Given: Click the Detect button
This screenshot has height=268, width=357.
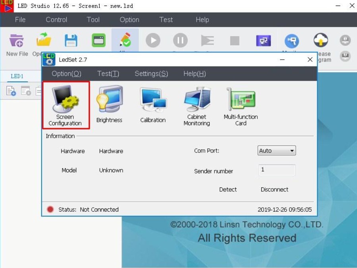Looking at the screenshot, I should click(228, 189).
